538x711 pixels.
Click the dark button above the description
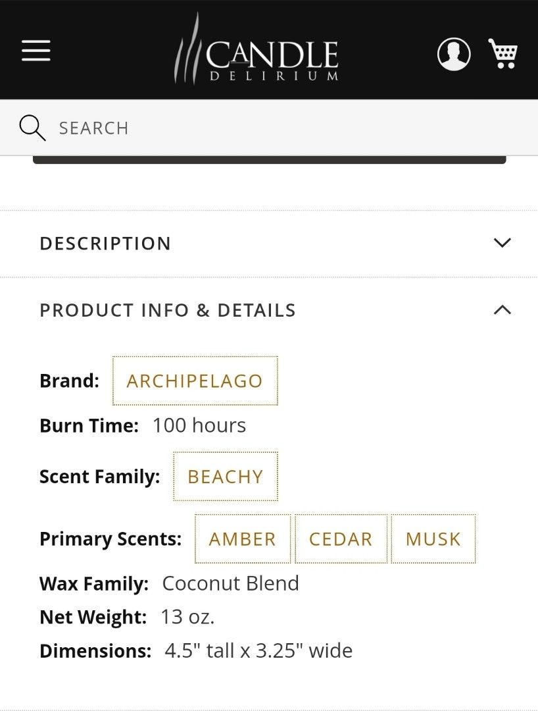269,159
